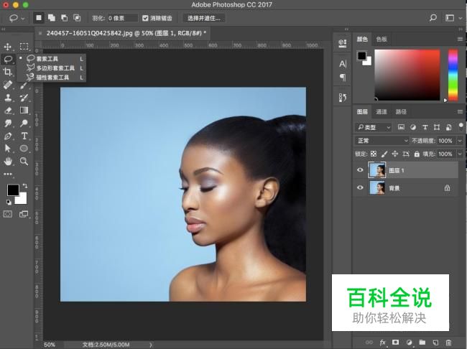Create a new layer group
467x349 pixels.
click(x=422, y=342)
